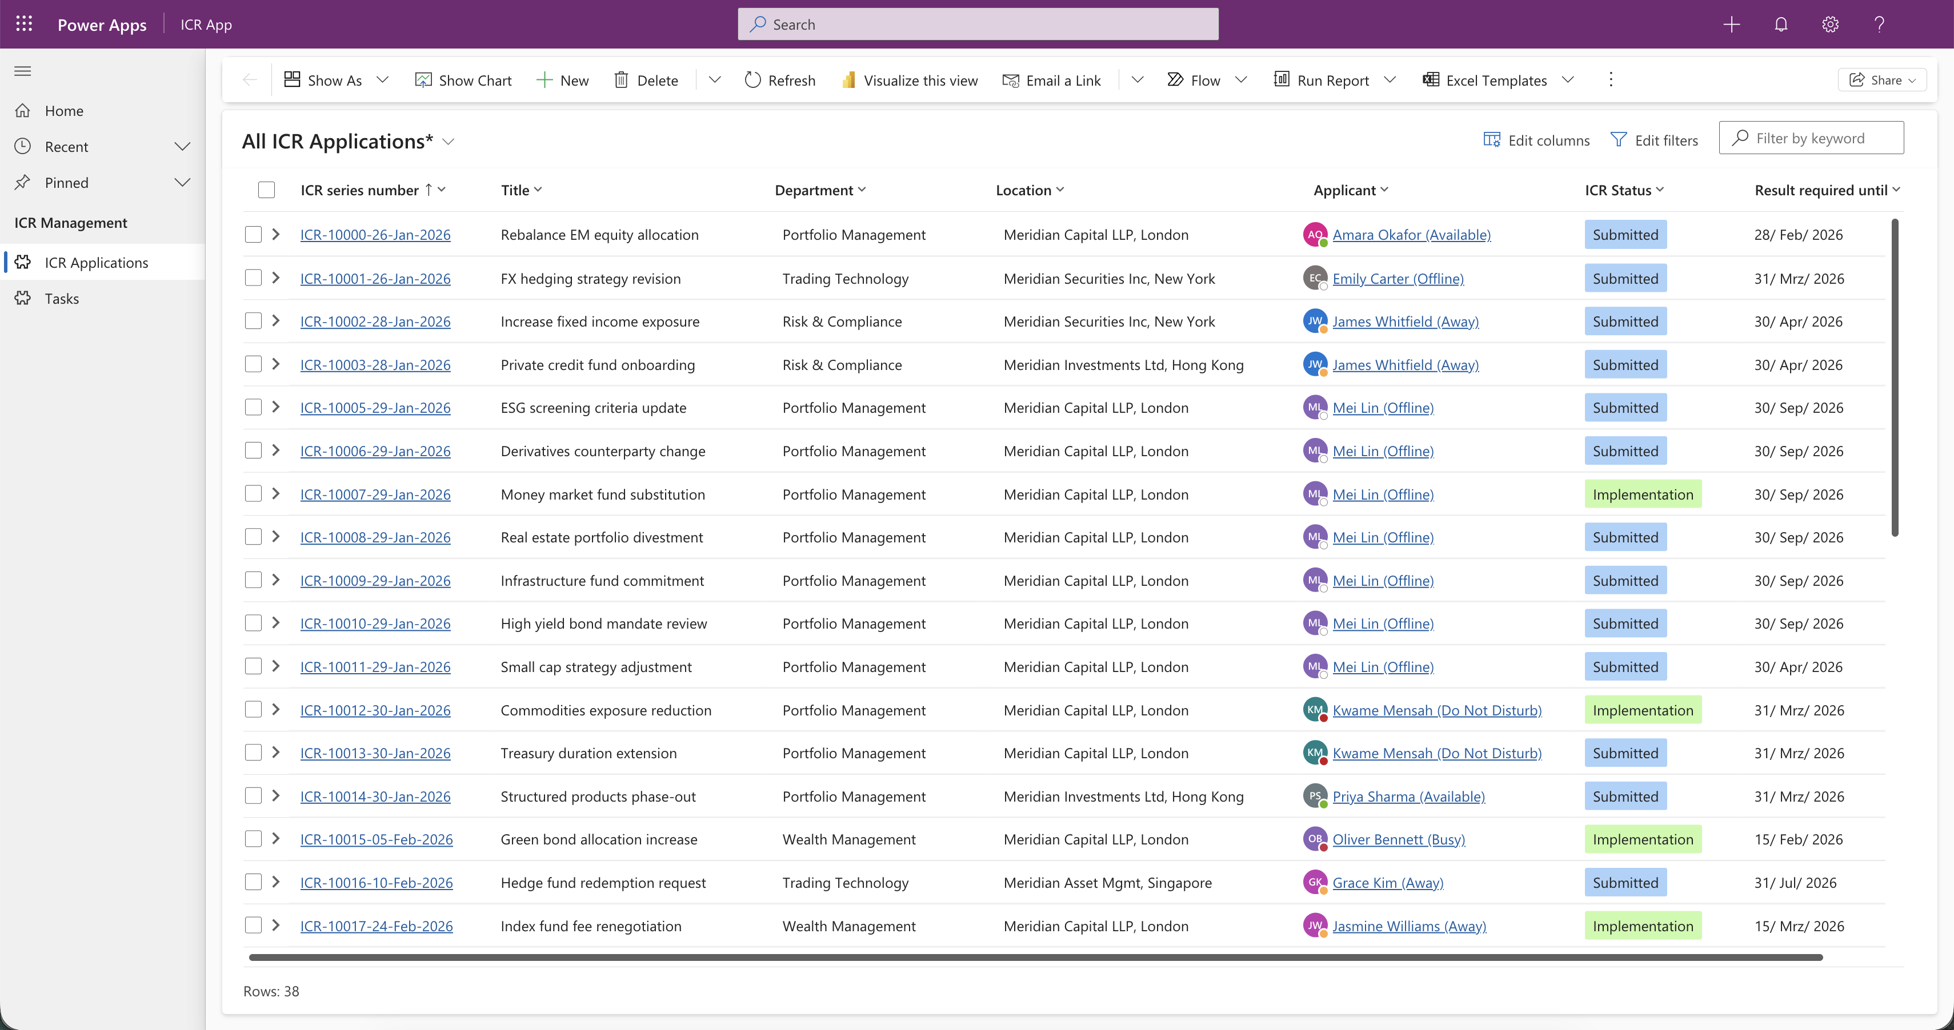This screenshot has width=1954, height=1030.
Task: Collapse the site map hamburger icon
Action: (23, 71)
